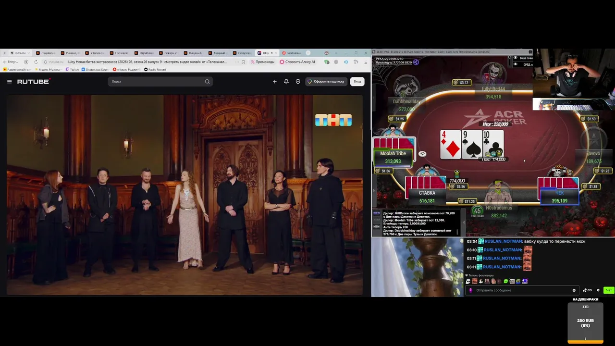Click the Отправить сообщение chat input
This screenshot has height=346, width=615.
pos(521,290)
